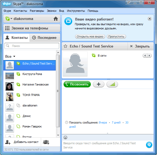Click the scroll up arrow in contact list
Viewport: 157px width, 155px height.
58,52
